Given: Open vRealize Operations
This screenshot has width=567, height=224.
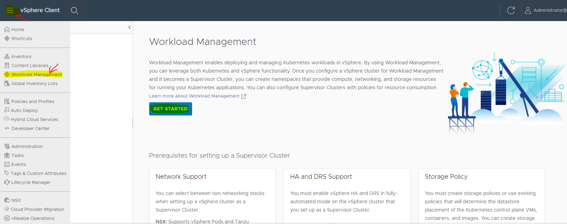Looking at the screenshot, I should pyautogui.click(x=33, y=218).
